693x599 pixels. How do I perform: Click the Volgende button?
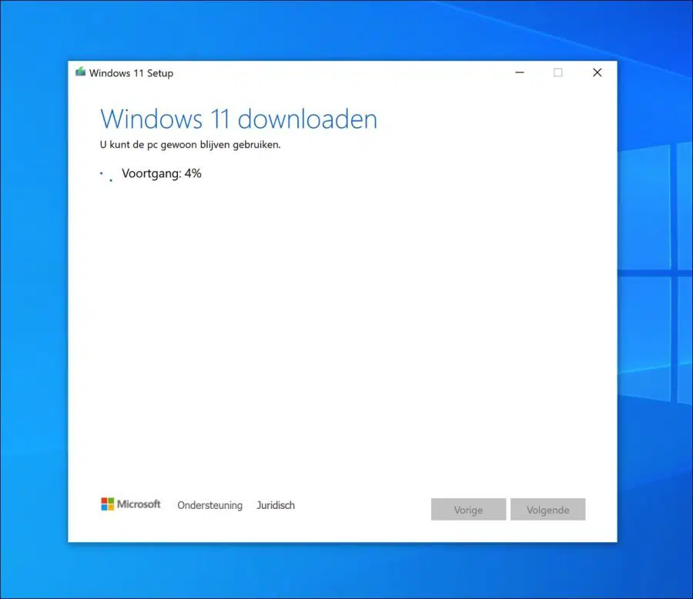click(x=548, y=509)
